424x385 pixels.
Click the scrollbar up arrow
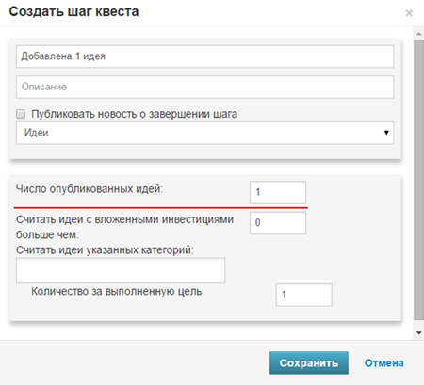419,34
